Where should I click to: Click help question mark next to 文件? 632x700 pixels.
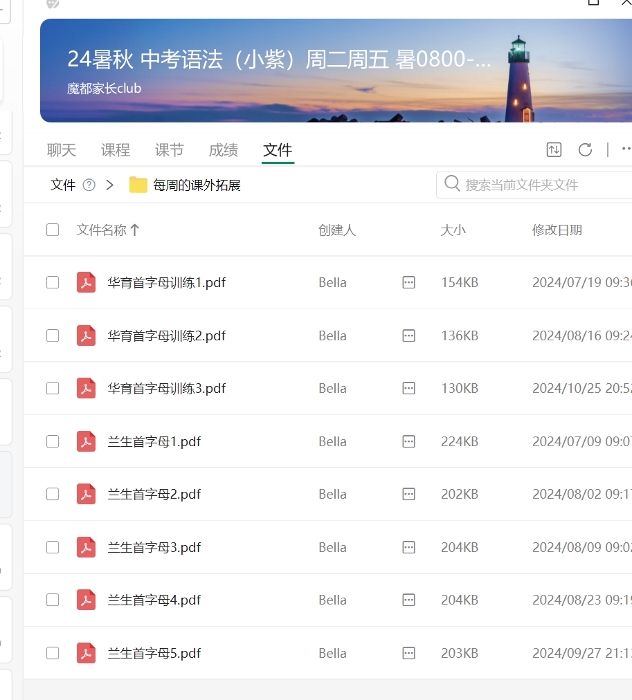tap(89, 185)
